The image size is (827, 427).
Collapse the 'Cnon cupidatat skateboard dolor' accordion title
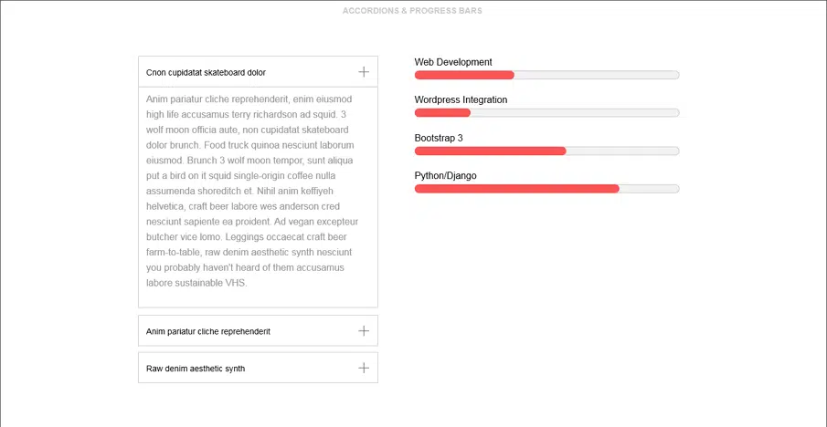pyautogui.click(x=206, y=72)
